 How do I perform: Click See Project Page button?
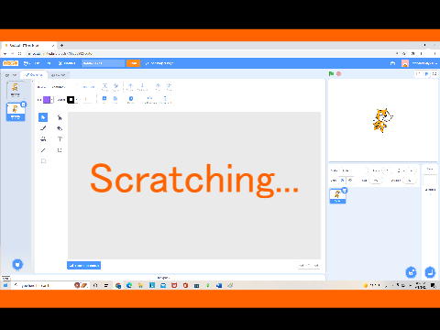click(x=159, y=63)
